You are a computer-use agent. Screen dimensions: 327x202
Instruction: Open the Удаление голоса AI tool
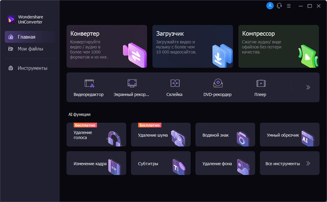click(97, 134)
